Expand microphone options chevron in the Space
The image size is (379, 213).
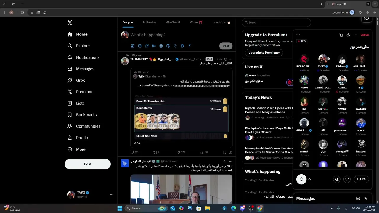tap(309, 179)
